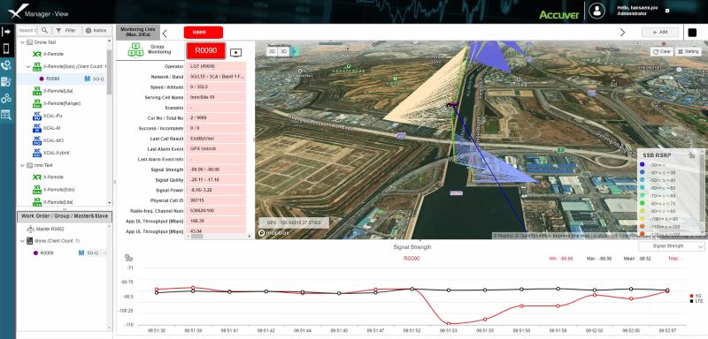Open the call settings phone icon
708x339 pixels.
(x=6, y=65)
